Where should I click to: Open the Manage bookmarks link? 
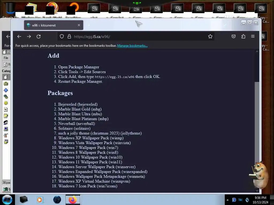pos(132,46)
